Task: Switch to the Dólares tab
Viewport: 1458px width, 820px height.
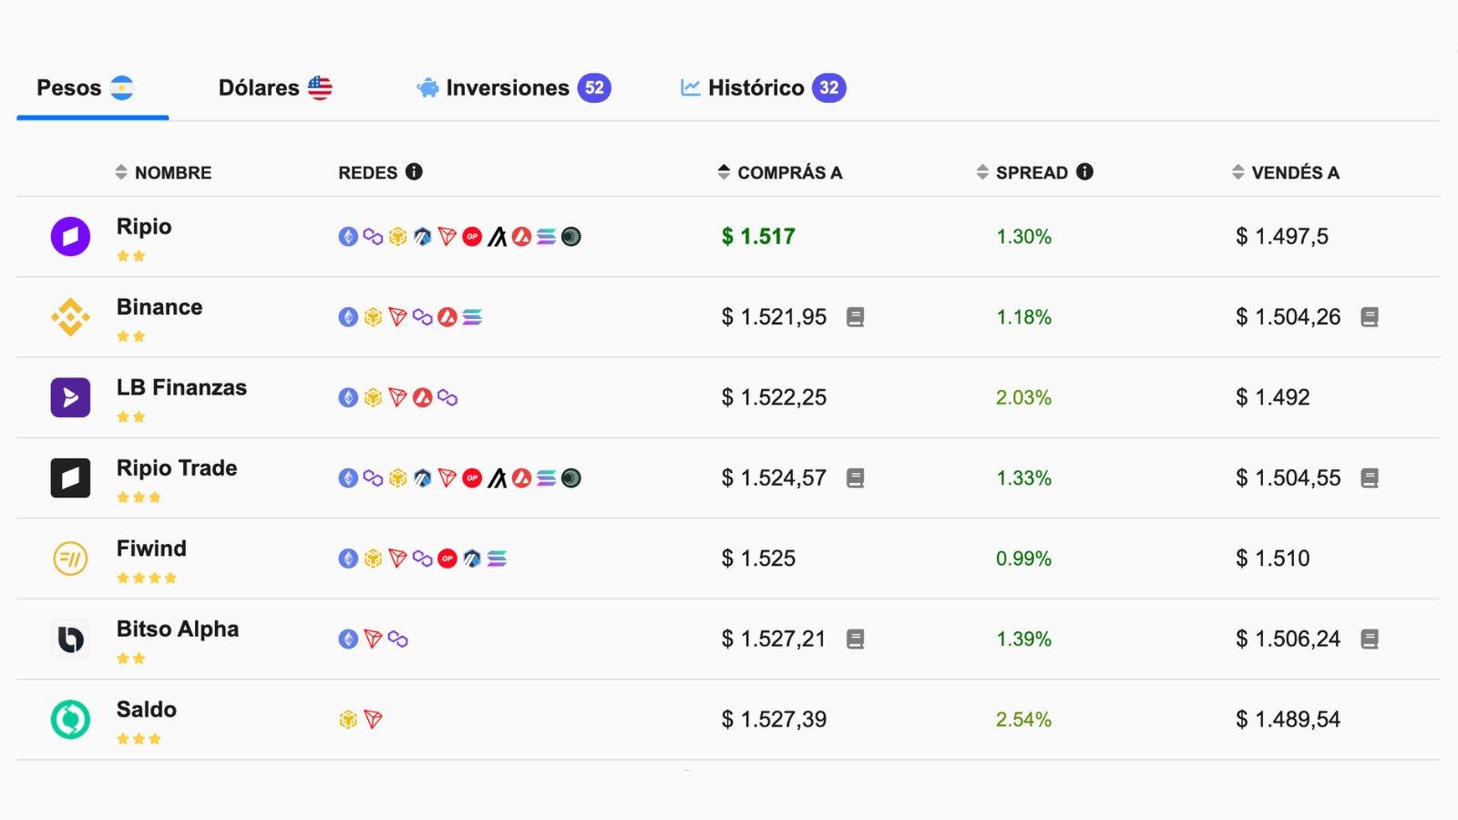Action: point(274,88)
